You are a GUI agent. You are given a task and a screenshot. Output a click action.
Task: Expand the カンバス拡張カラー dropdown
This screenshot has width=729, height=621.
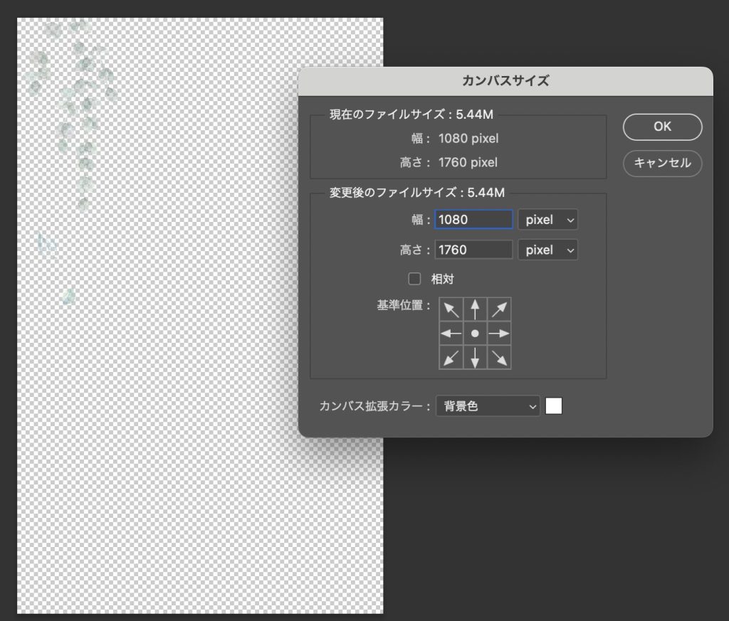(x=488, y=406)
